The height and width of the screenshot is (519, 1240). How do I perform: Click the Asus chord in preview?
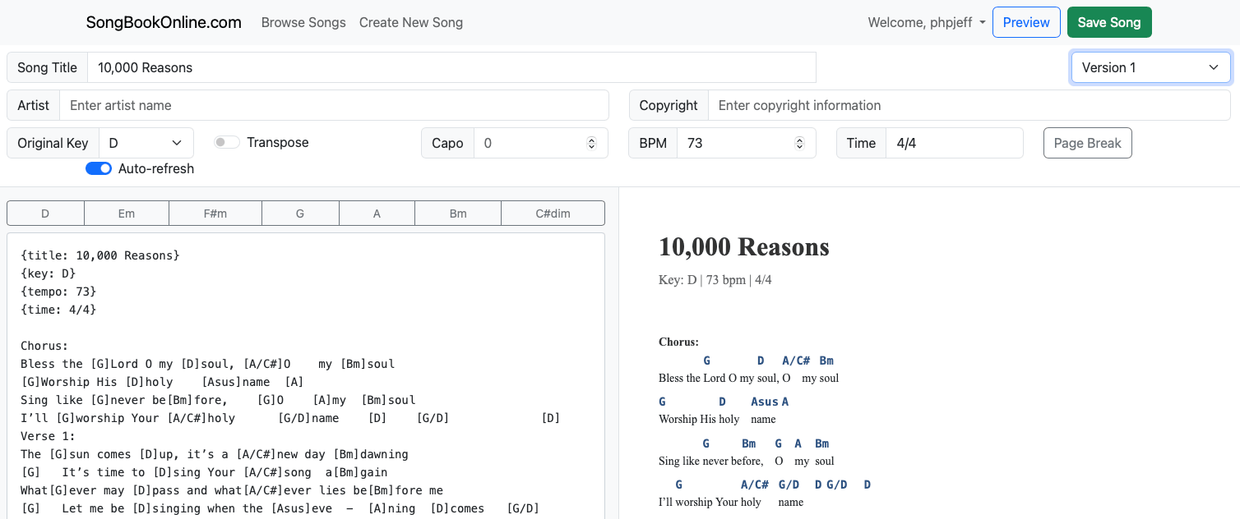coord(765,402)
